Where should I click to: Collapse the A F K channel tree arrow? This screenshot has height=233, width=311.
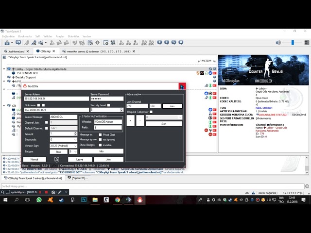point(4,81)
